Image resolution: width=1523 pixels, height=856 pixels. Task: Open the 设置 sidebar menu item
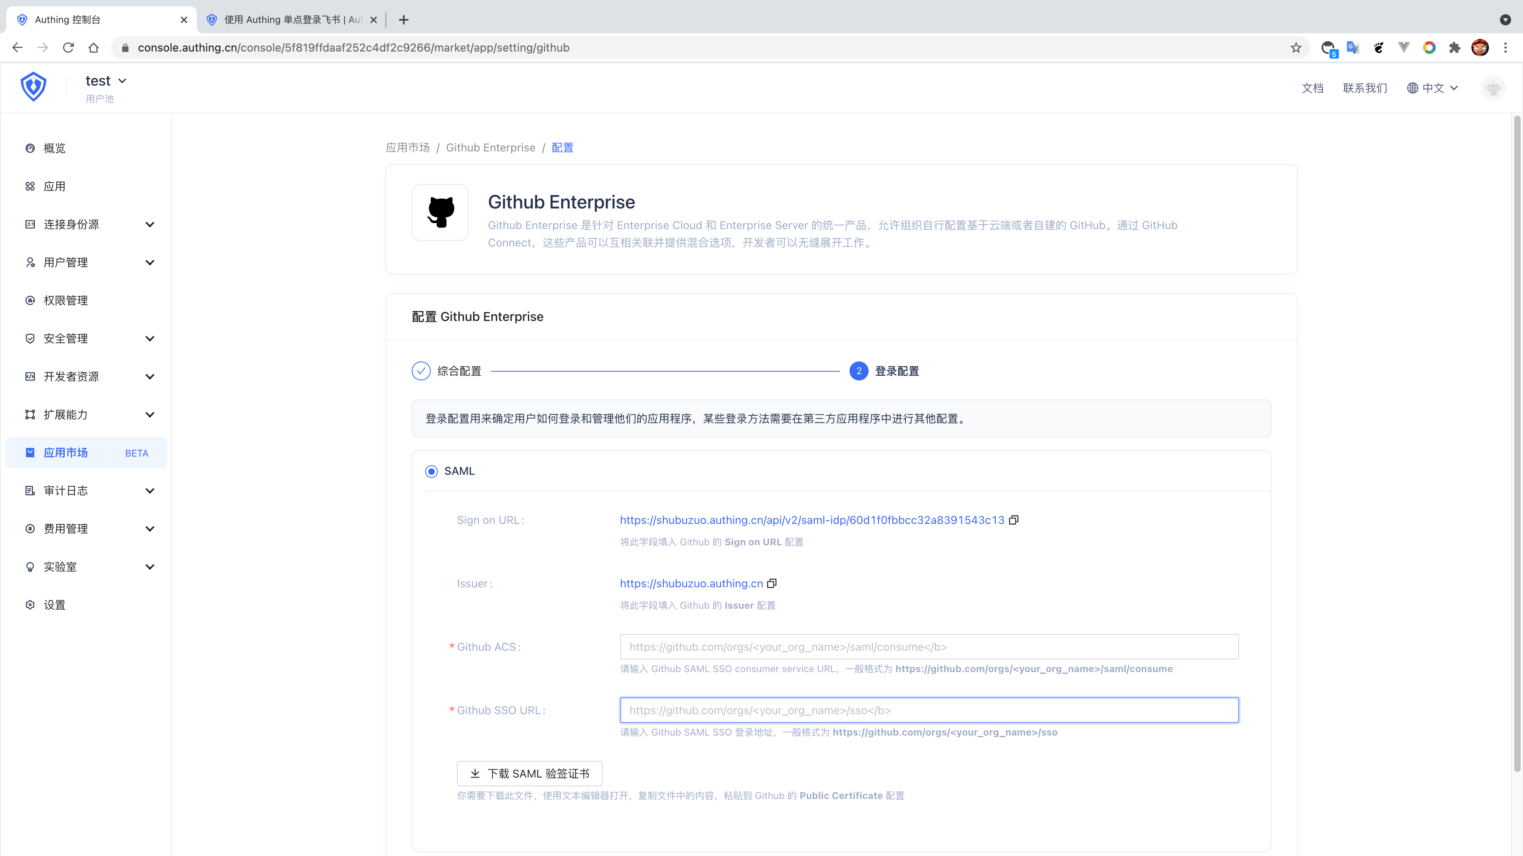click(86, 605)
